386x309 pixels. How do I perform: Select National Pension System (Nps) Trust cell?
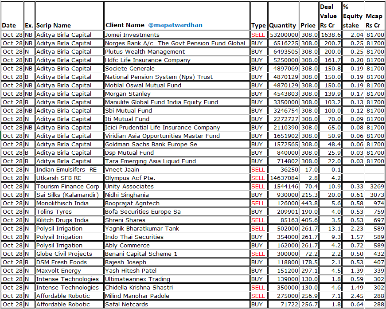click(177, 77)
